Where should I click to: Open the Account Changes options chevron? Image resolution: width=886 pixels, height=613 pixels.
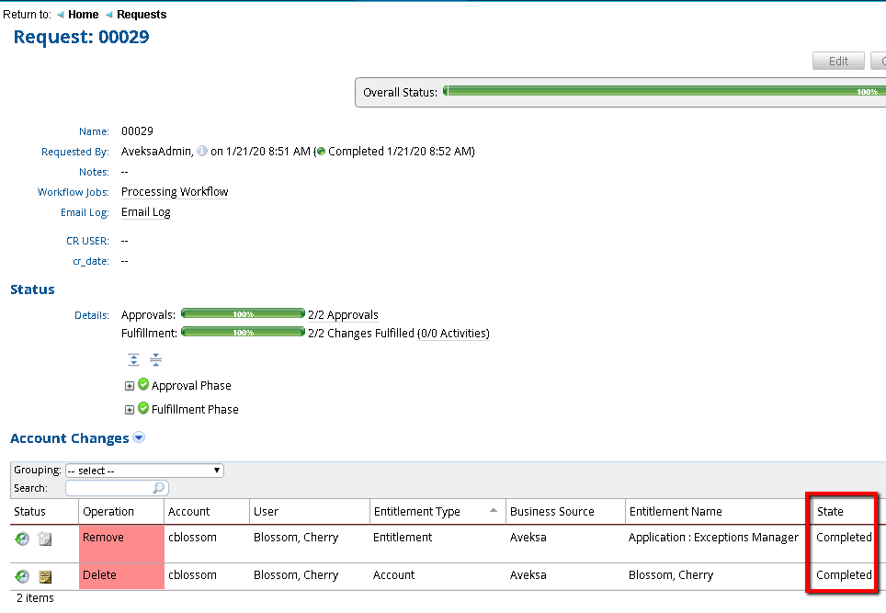[138, 438]
